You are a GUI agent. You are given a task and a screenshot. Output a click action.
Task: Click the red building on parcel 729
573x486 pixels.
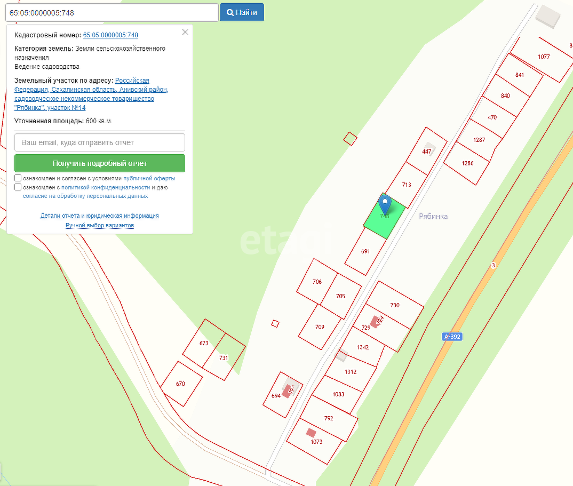tap(375, 322)
